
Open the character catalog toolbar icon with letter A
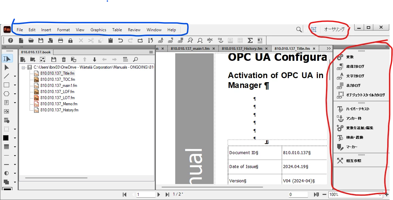pos(161,40)
